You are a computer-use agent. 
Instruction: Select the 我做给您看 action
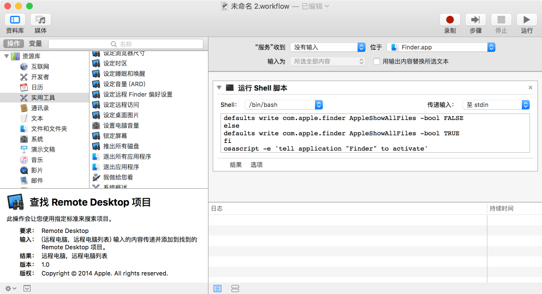pyautogui.click(x=118, y=177)
